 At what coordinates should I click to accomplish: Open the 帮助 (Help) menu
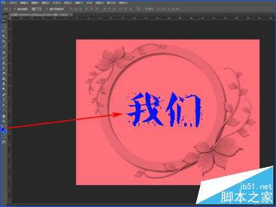(123, 3)
